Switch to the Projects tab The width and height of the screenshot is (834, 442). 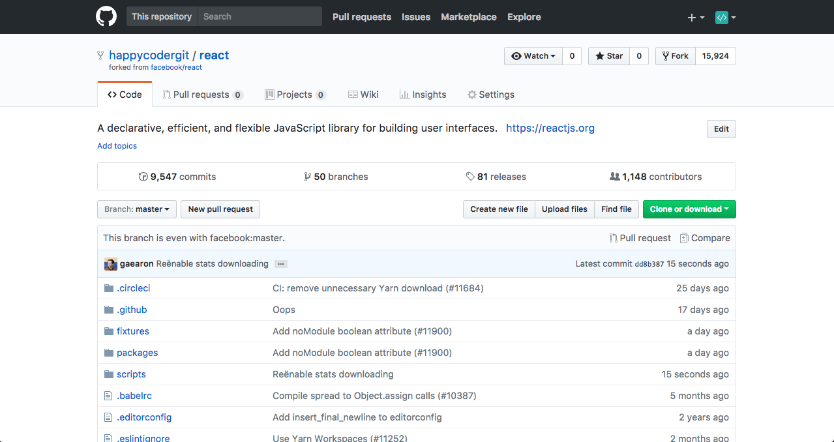[295, 94]
